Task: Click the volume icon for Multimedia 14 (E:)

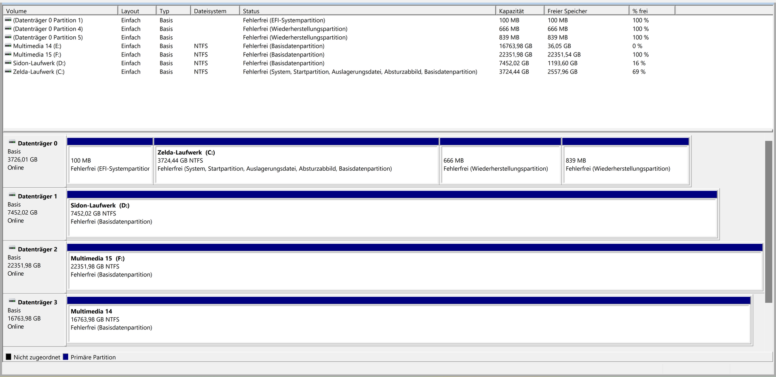Action: [8, 46]
